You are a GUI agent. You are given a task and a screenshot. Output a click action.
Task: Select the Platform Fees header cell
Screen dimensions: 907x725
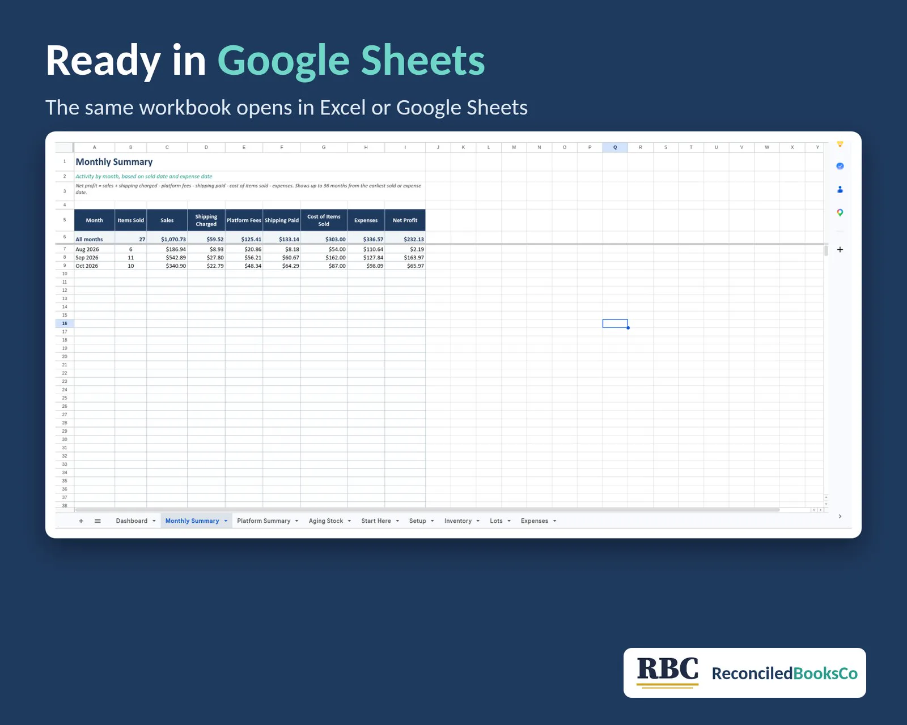[x=244, y=220]
